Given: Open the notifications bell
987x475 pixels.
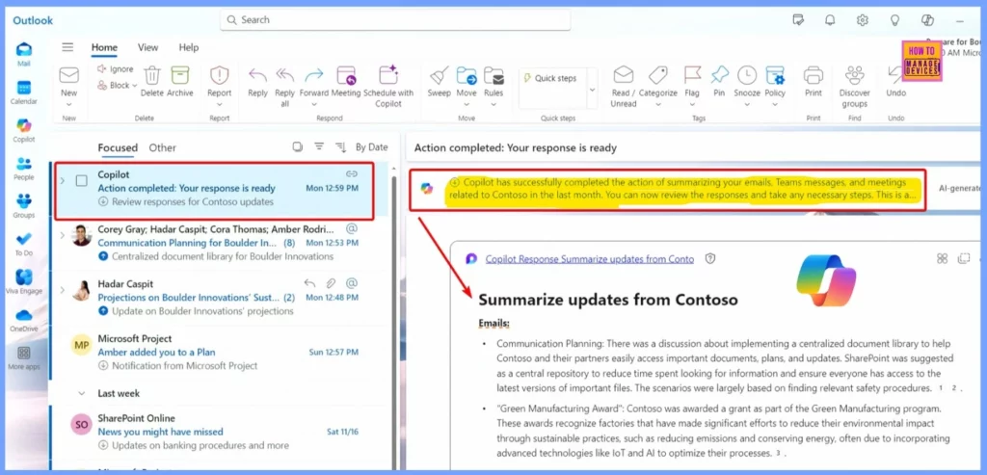Looking at the screenshot, I should (x=830, y=20).
